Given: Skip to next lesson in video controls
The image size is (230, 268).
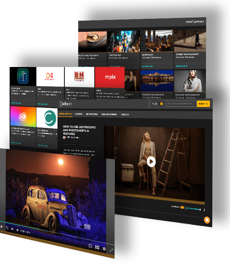Looking at the screenshot, I should (12, 230).
